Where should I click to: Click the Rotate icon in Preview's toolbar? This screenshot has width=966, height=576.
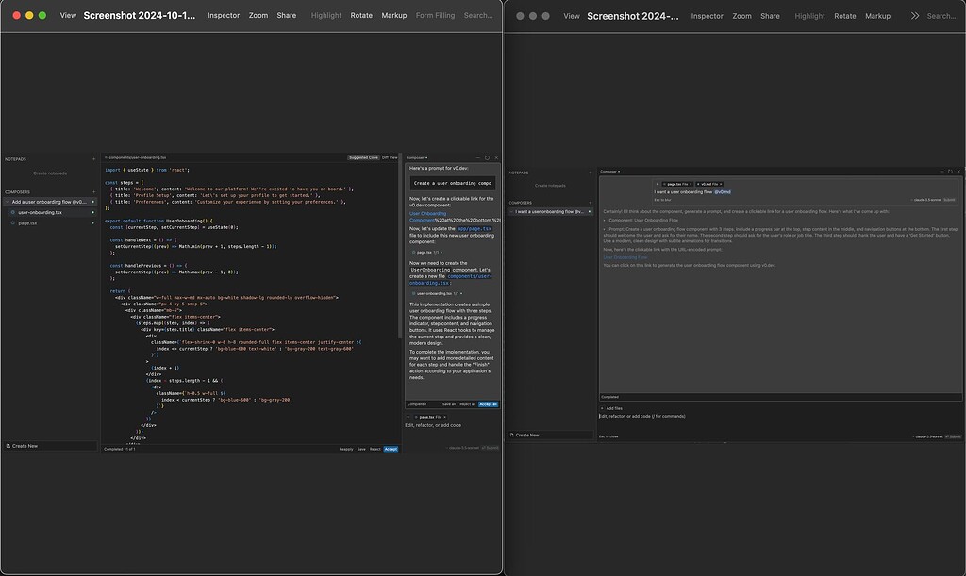click(x=361, y=15)
